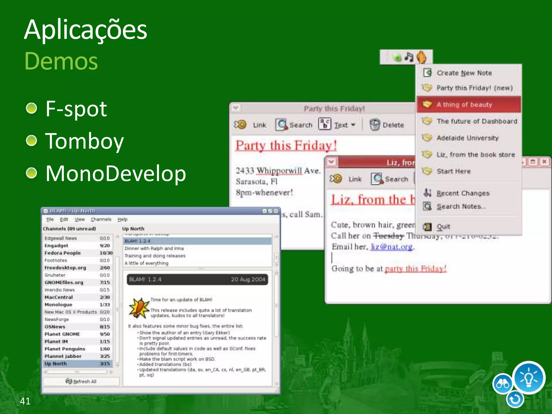Viewport: 552px width, 414px height.
Task: Click the Search Notes magnifier icon
Action: [x=427, y=206]
